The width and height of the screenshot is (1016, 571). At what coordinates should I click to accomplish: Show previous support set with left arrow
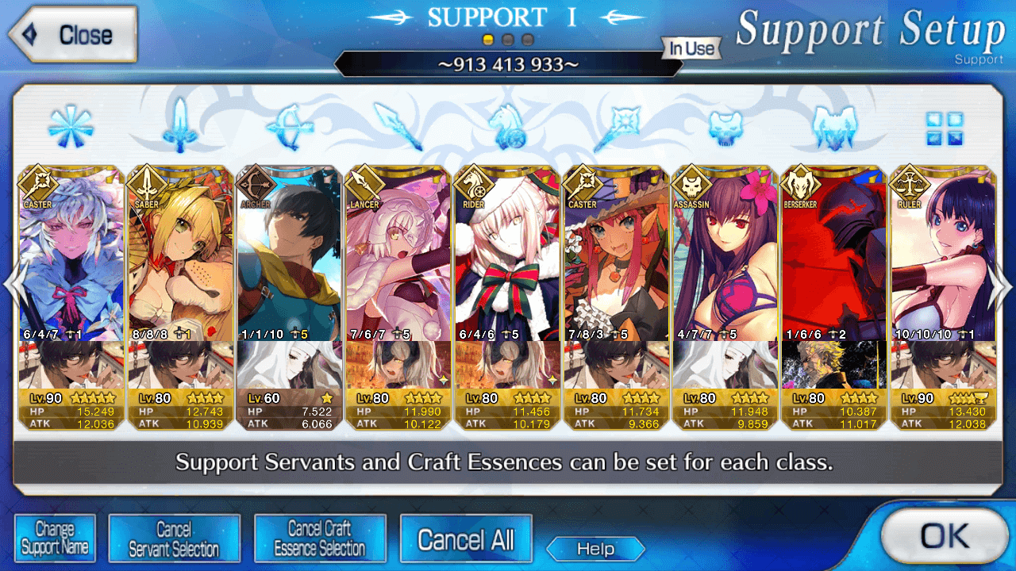[x=16, y=285]
